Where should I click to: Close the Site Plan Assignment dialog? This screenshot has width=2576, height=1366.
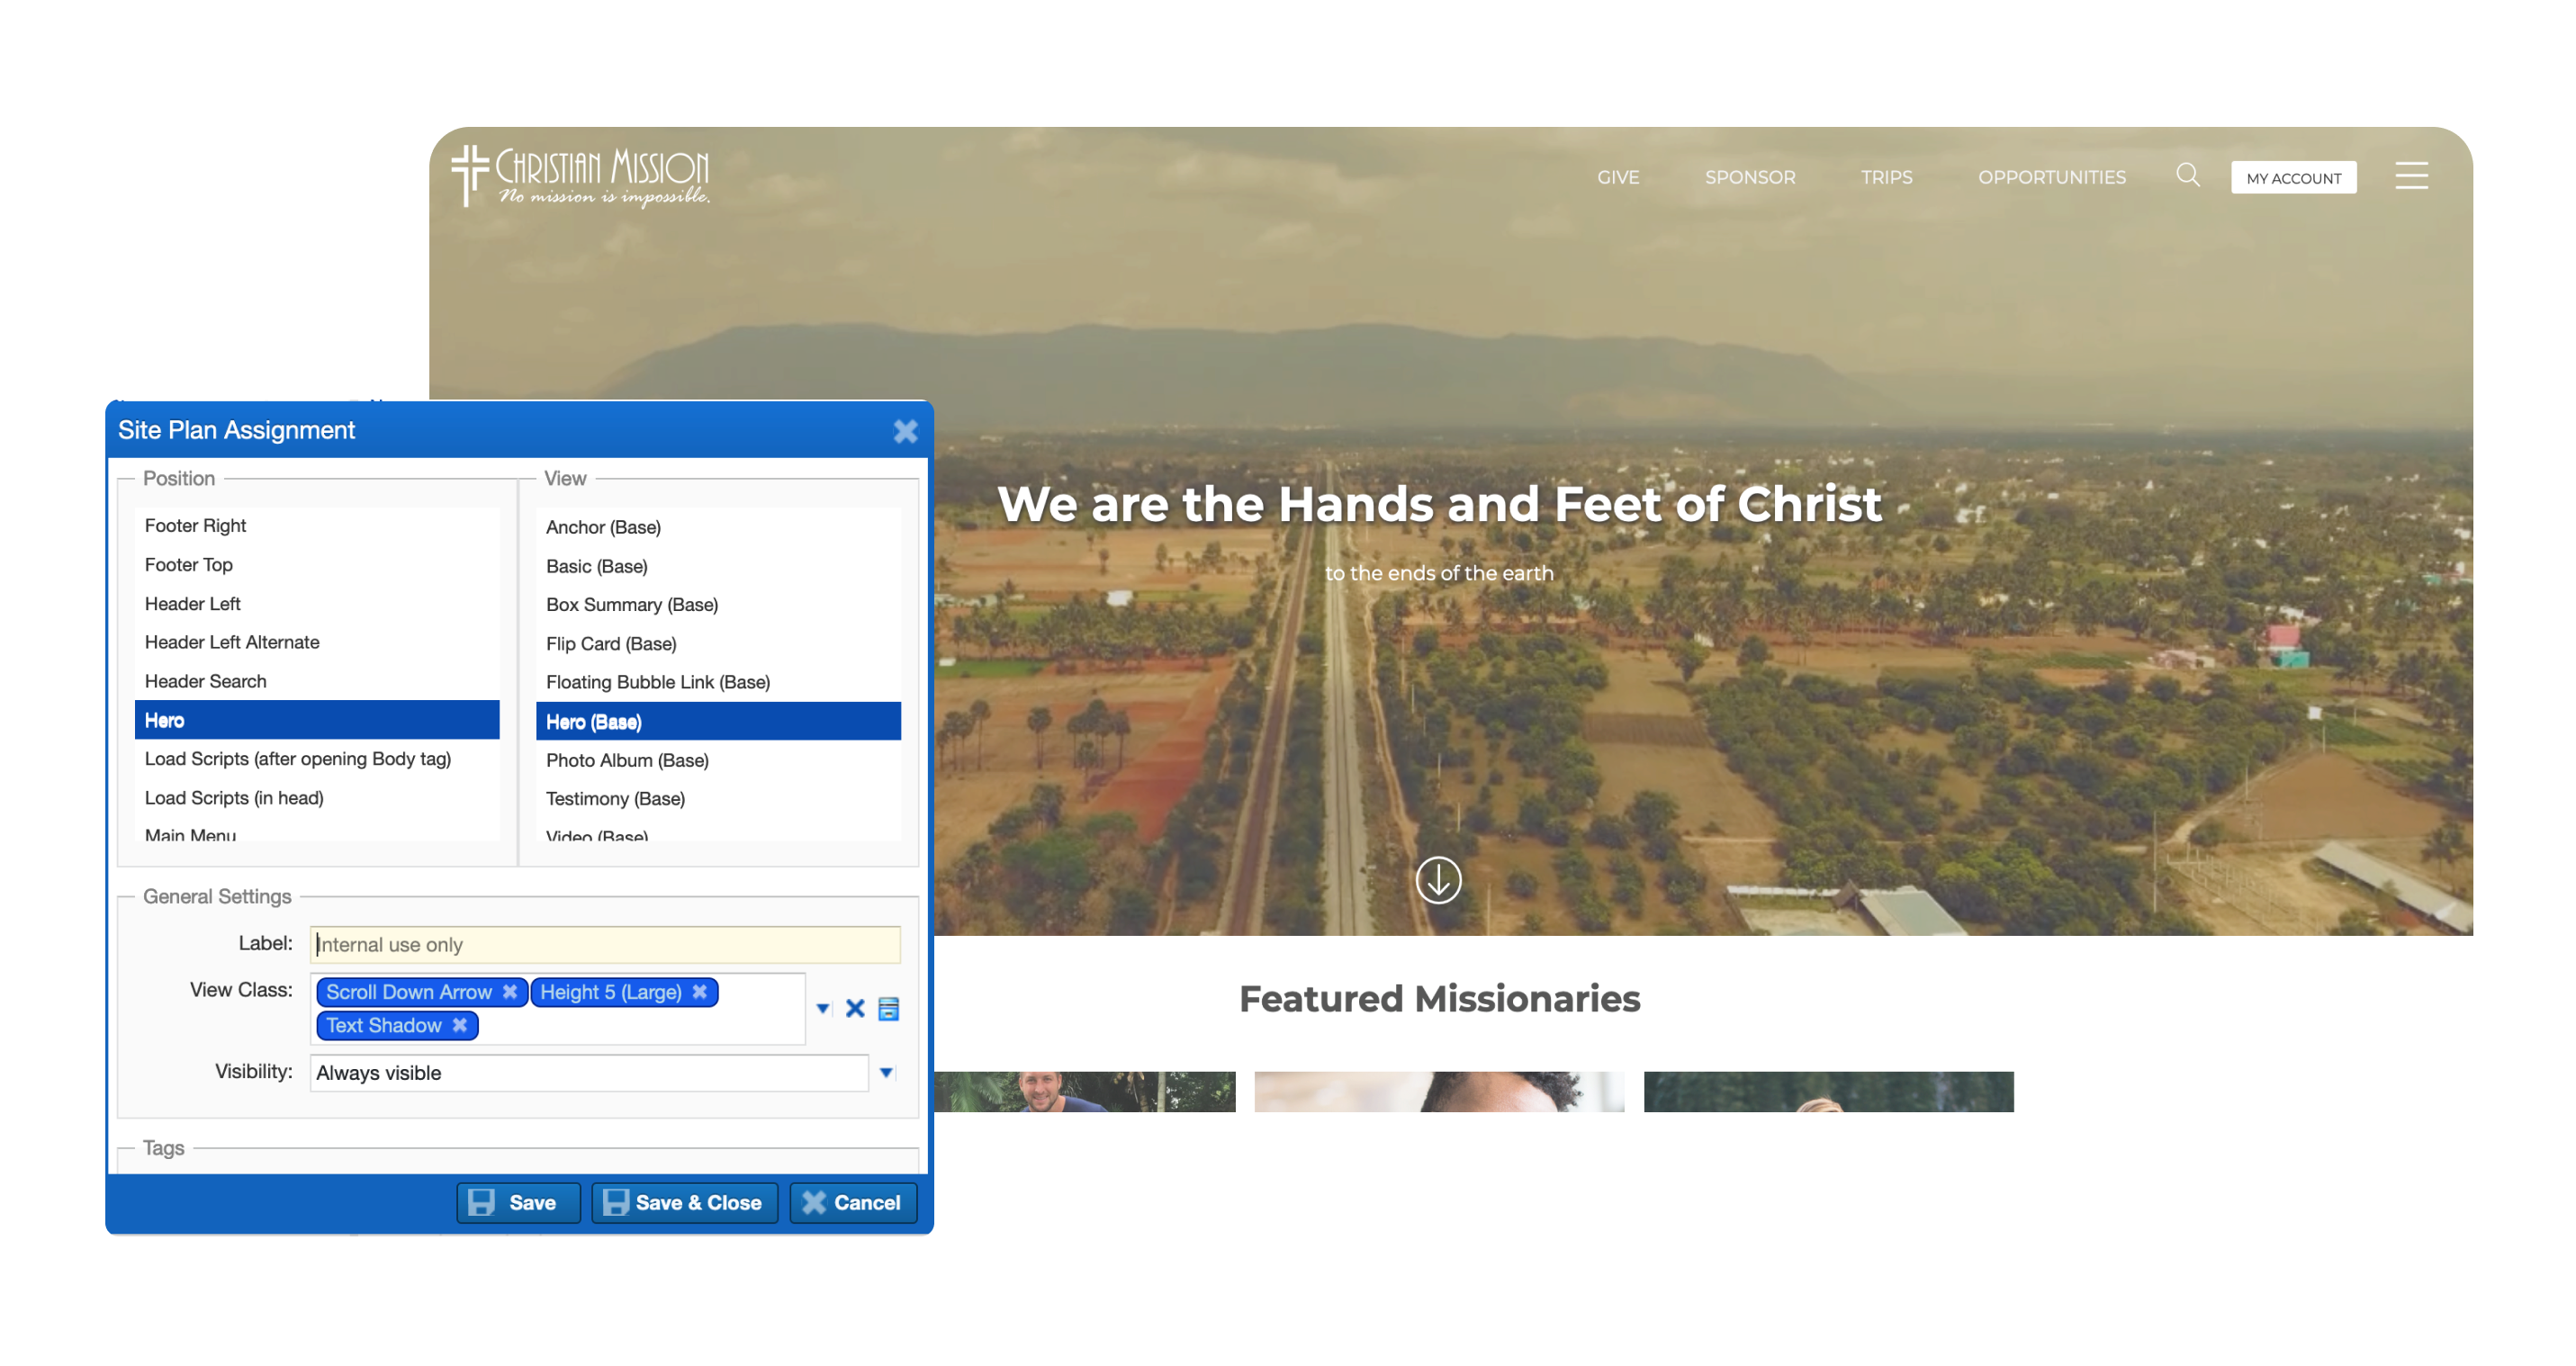[906, 431]
